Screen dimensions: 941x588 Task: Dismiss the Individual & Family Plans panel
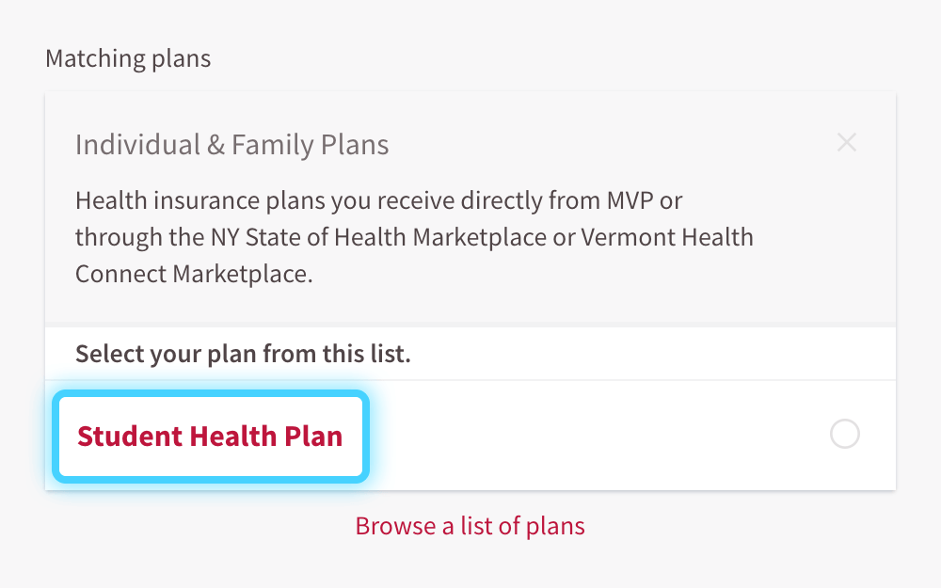tap(847, 143)
